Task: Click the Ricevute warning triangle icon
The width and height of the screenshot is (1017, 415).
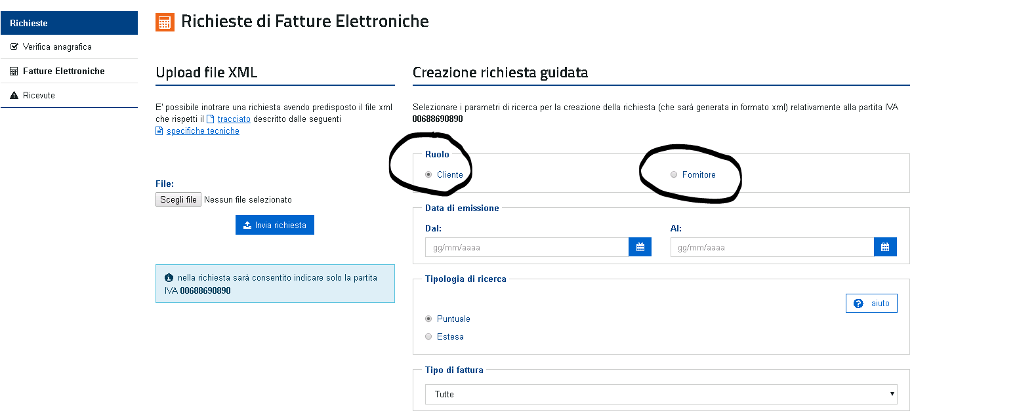Action: coord(14,95)
